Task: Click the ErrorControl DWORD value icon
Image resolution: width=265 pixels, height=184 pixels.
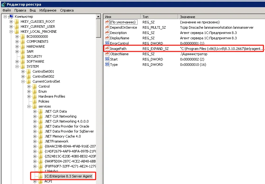Action: pyautogui.click(x=107, y=43)
